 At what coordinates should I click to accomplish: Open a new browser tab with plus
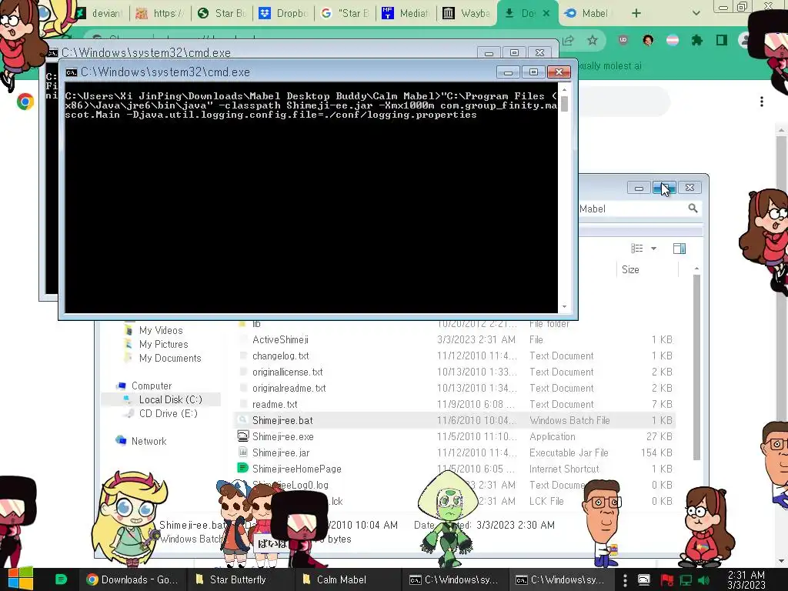click(x=636, y=13)
